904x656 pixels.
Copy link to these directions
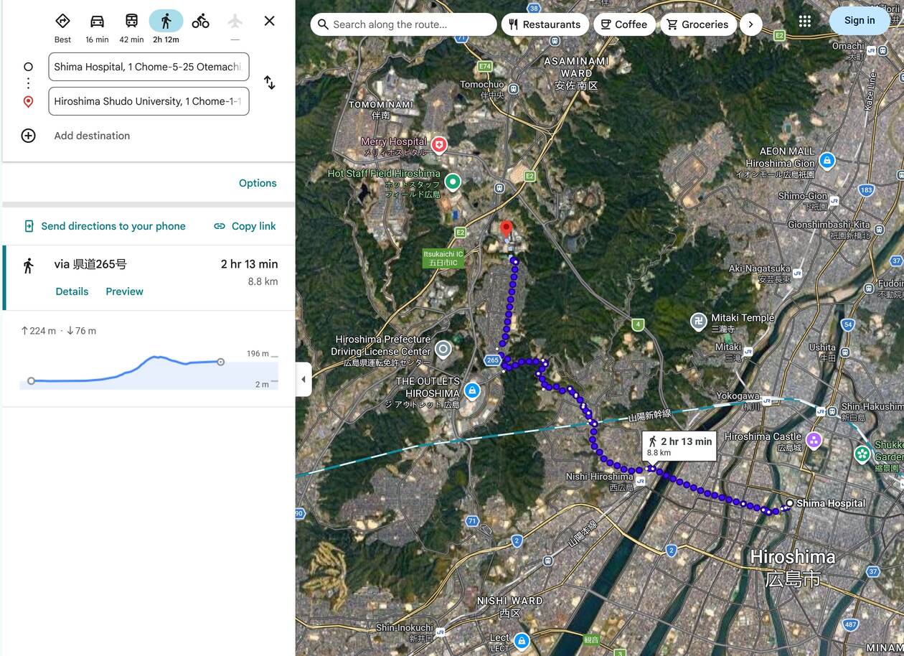(x=245, y=226)
